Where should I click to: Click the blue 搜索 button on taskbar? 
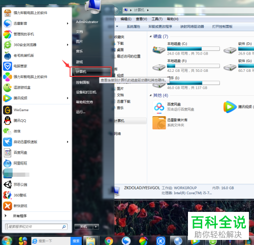(x=76, y=241)
